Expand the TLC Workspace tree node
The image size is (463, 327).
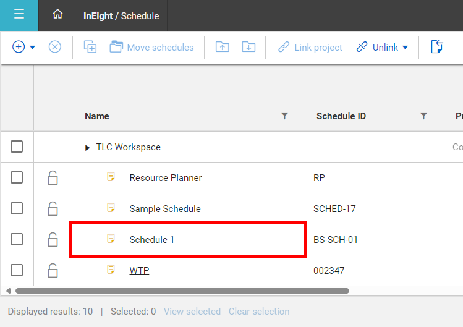click(x=87, y=147)
